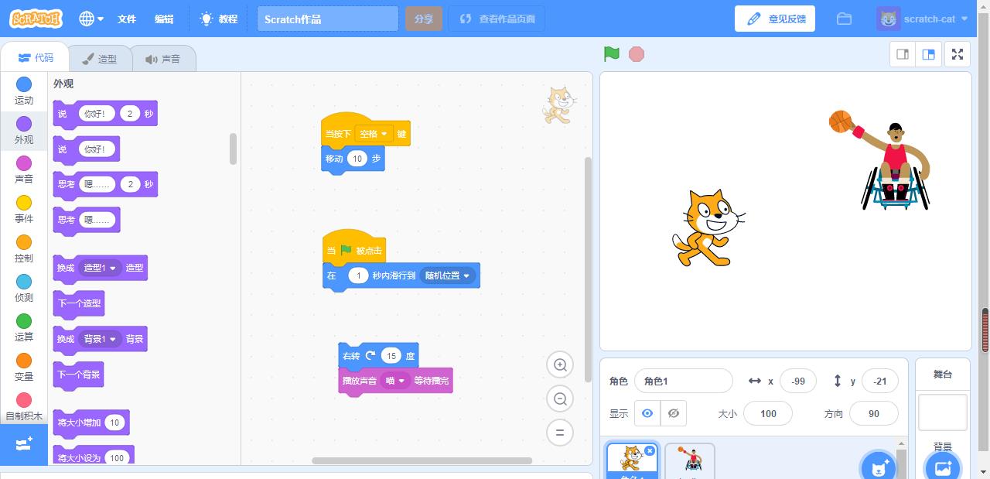
Task: Click the 分享 button
Action: click(423, 19)
